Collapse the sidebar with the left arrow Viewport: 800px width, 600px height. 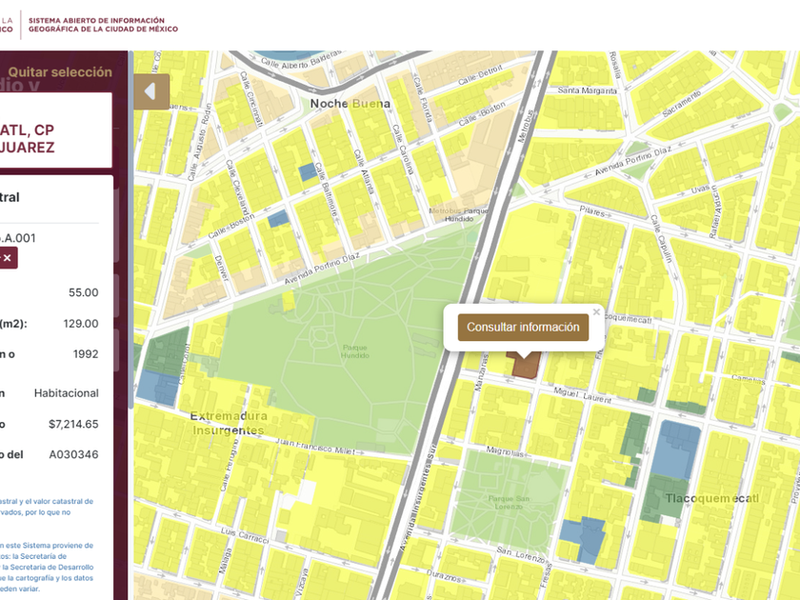pyautogui.click(x=150, y=91)
